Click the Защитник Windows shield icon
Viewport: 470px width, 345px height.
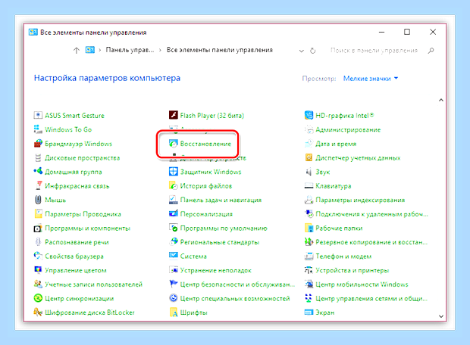[174, 172]
